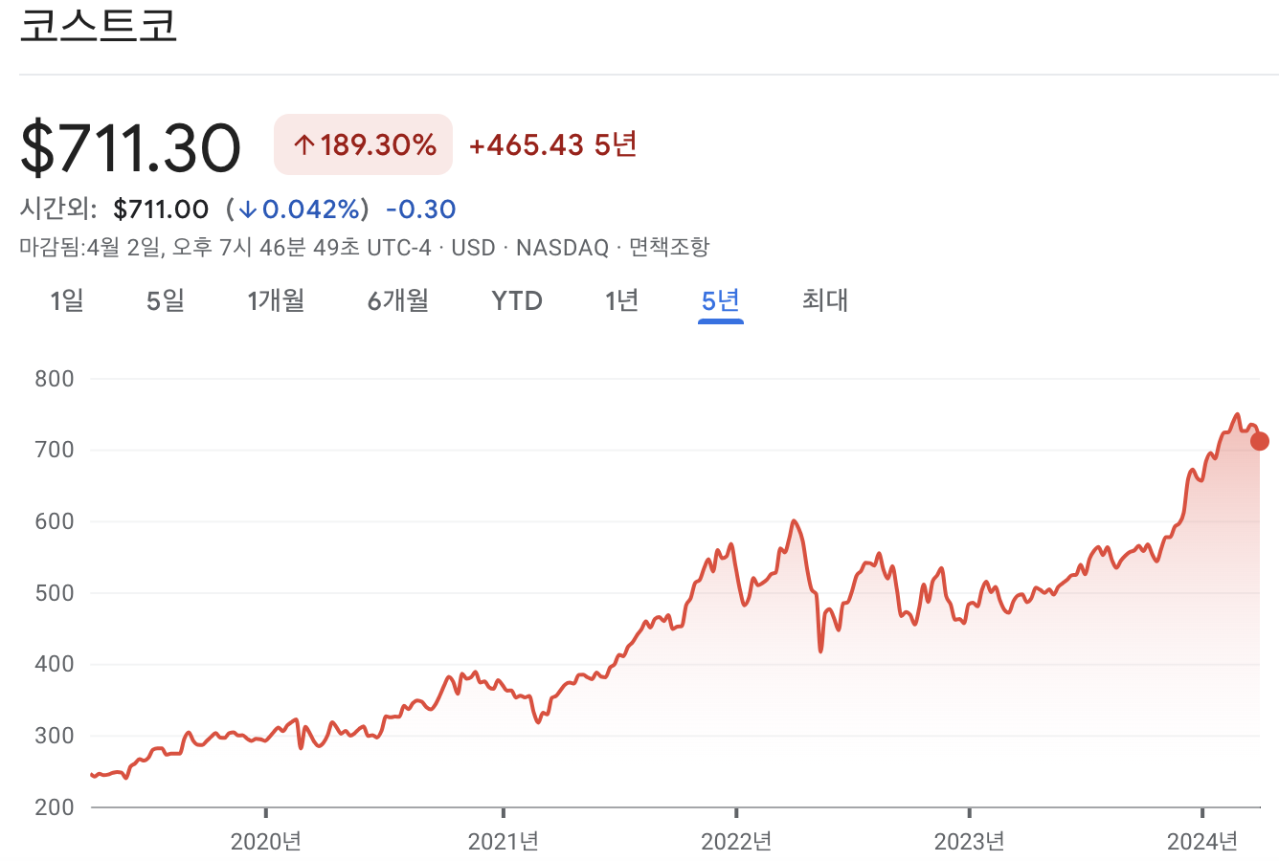The height and width of the screenshot is (861, 1279).
Task: Show the 1년 stock chart
Action: pyautogui.click(x=620, y=300)
